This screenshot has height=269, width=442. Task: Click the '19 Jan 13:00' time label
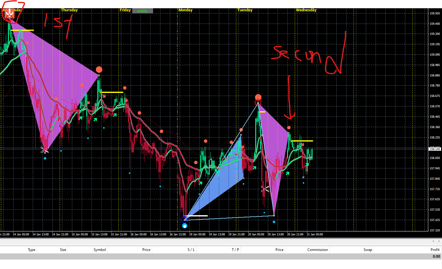tap(217, 234)
